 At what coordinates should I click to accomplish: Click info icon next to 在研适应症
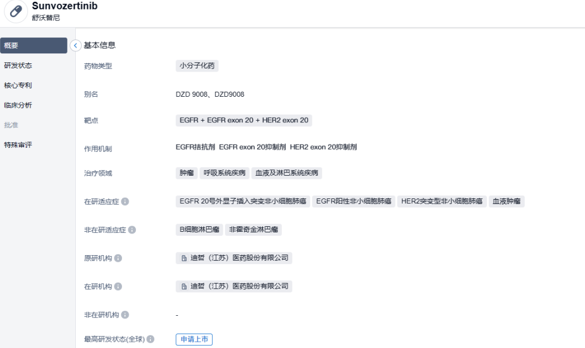(x=125, y=201)
